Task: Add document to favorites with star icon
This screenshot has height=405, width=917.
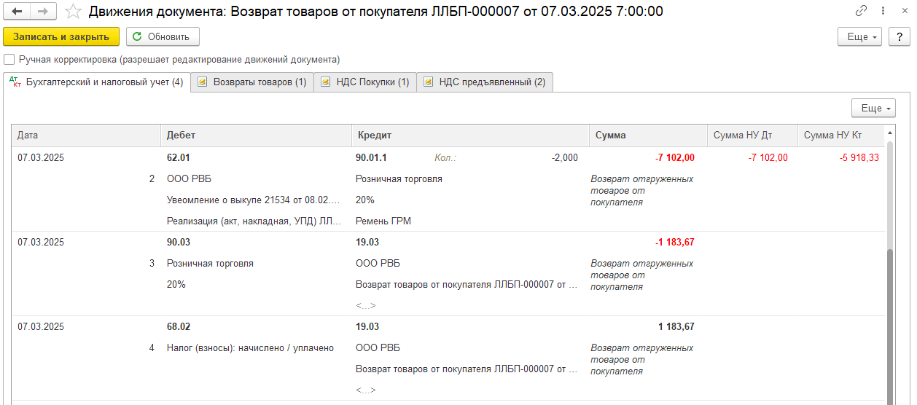Action: 73,12
